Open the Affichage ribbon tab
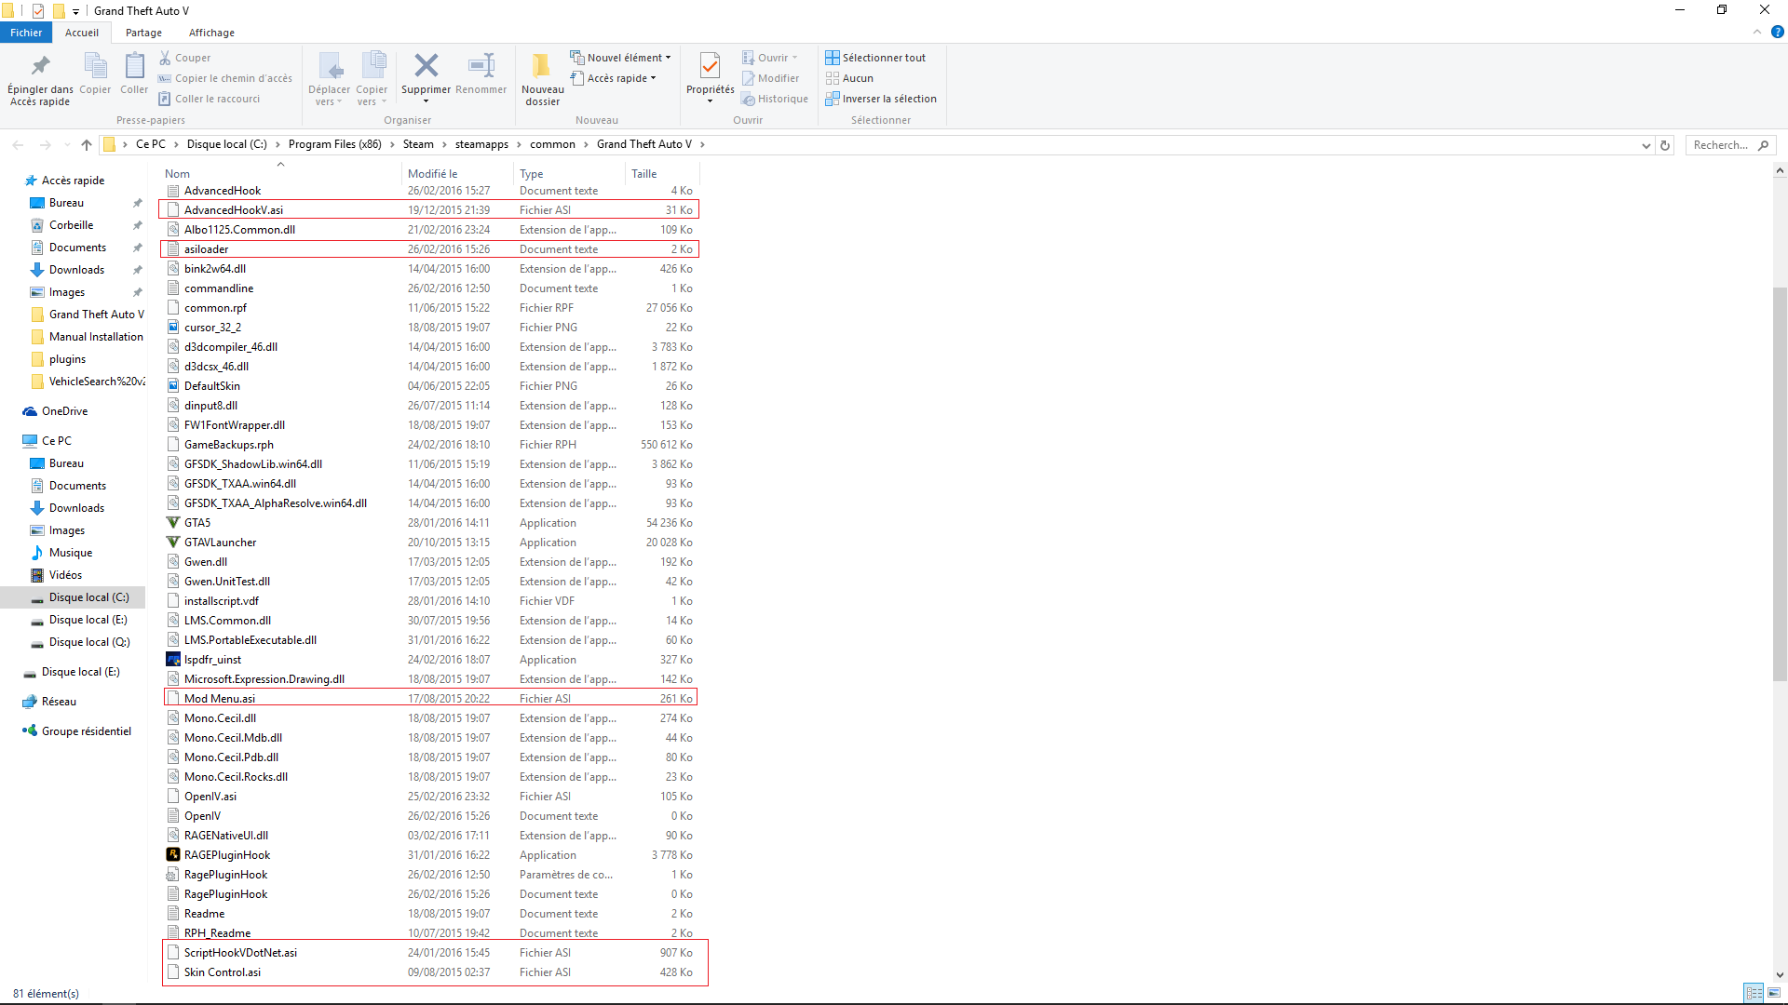The width and height of the screenshot is (1788, 1005). point(211,33)
